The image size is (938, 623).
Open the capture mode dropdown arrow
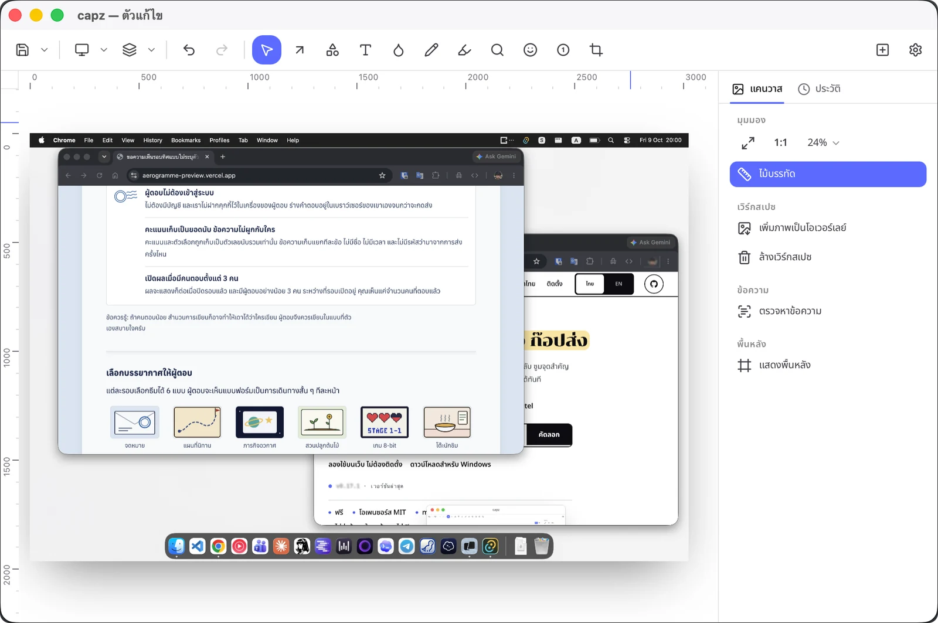click(104, 50)
